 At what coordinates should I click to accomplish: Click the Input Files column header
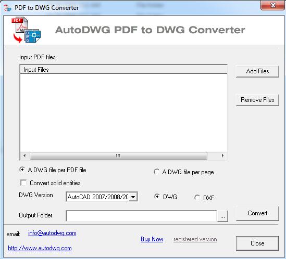123,70
